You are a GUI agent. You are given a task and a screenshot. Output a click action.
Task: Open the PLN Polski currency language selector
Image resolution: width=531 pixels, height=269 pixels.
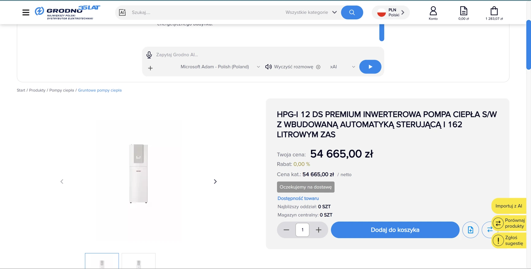(x=391, y=13)
